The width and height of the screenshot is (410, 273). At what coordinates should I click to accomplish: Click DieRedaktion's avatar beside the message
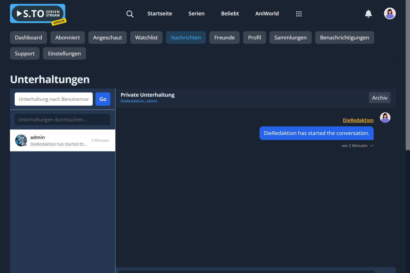click(x=385, y=118)
